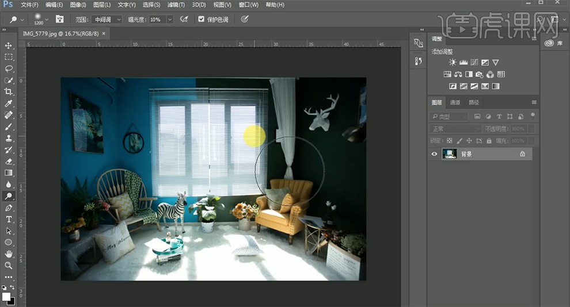Open the 滤镜(T) menu
Image resolution: width=570 pixels, height=307 pixels.
click(x=176, y=5)
